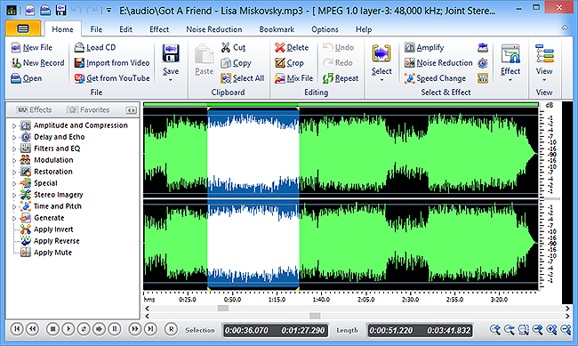Pause playback with the pause button
The image size is (578, 346).
(x=115, y=329)
